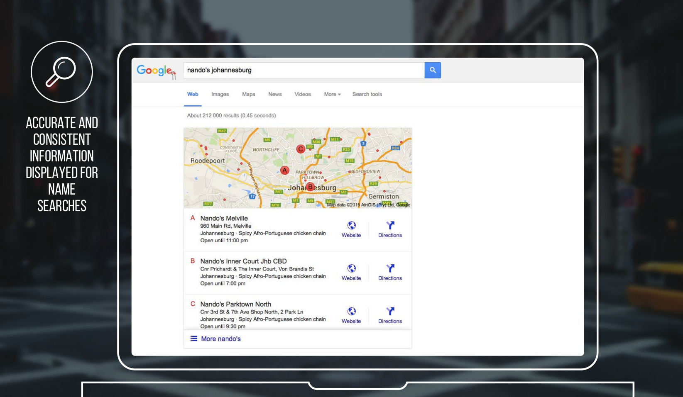Click the blue search magnifier button
683x397 pixels.
432,70
